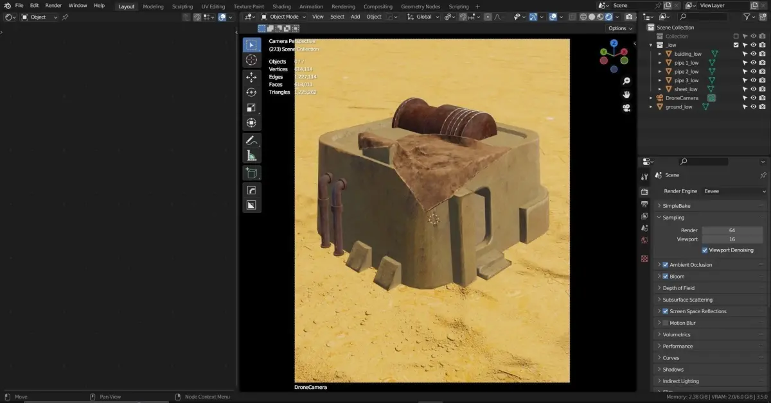The width and height of the screenshot is (771, 403).
Task: Select the Annotate tool
Action: (251, 140)
